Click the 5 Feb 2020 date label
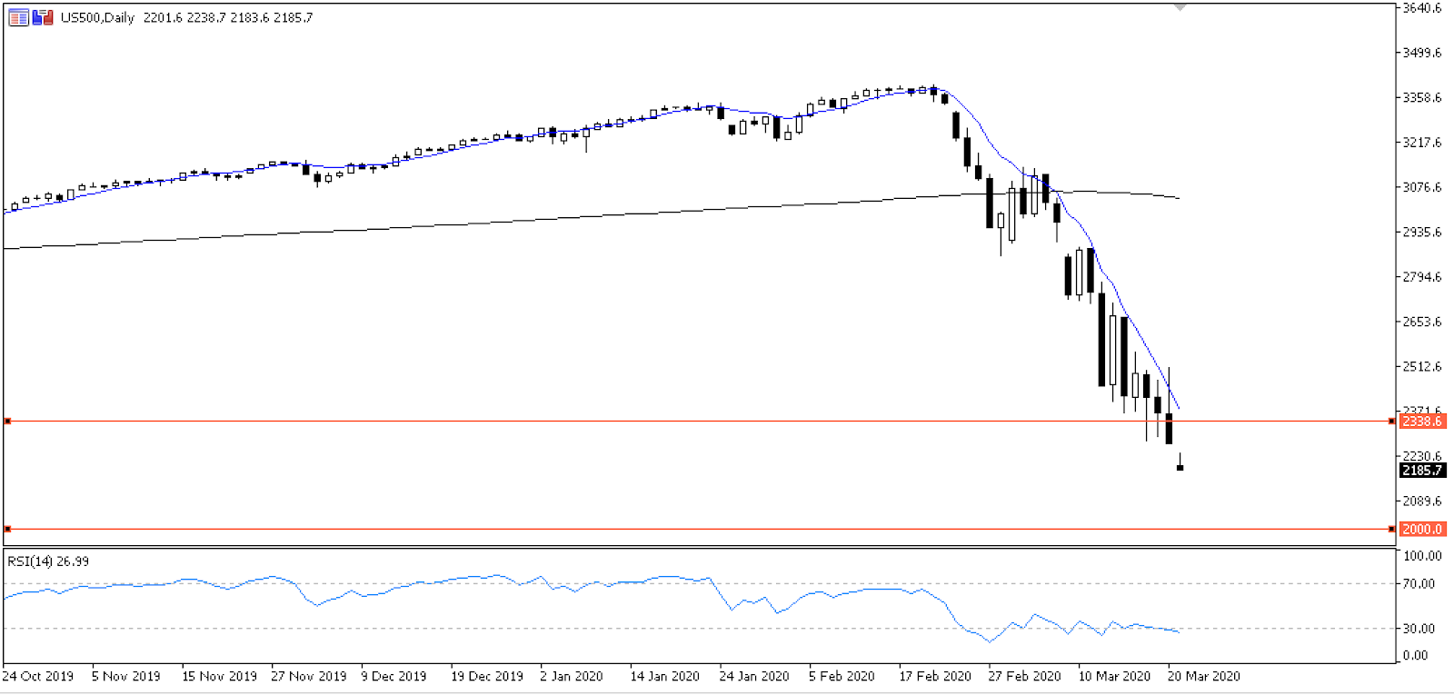This screenshot has height=695, width=1454. click(842, 677)
